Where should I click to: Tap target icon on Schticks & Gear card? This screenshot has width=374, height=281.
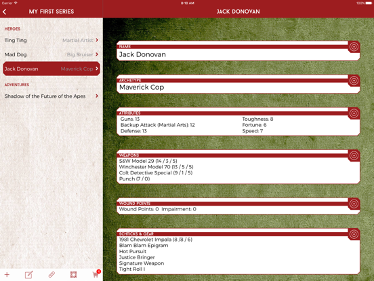354,234
